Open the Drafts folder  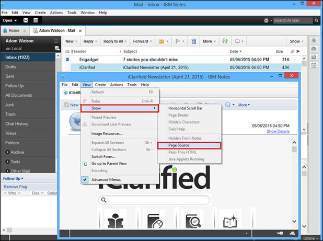[x=28, y=67]
